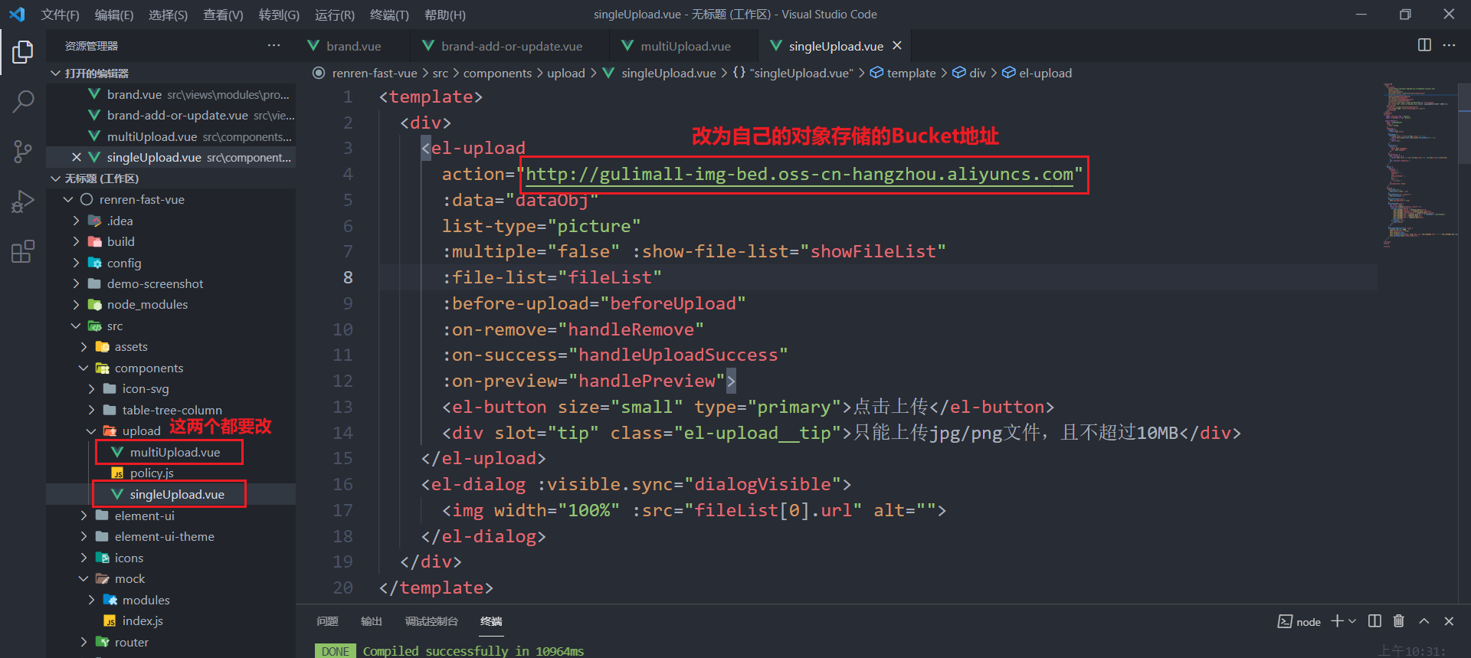This screenshot has width=1471, height=658.
Task: Collapse the upload folder
Action: click(x=171, y=431)
